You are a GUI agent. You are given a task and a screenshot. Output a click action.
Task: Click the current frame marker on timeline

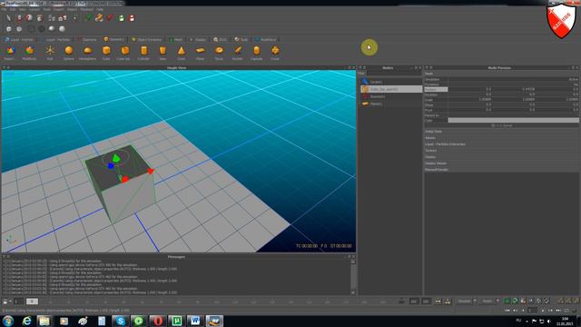[x=32, y=302]
